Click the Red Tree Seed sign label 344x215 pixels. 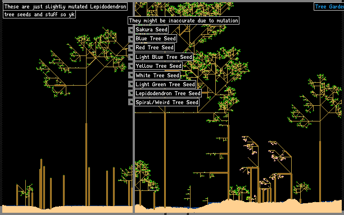click(155, 48)
